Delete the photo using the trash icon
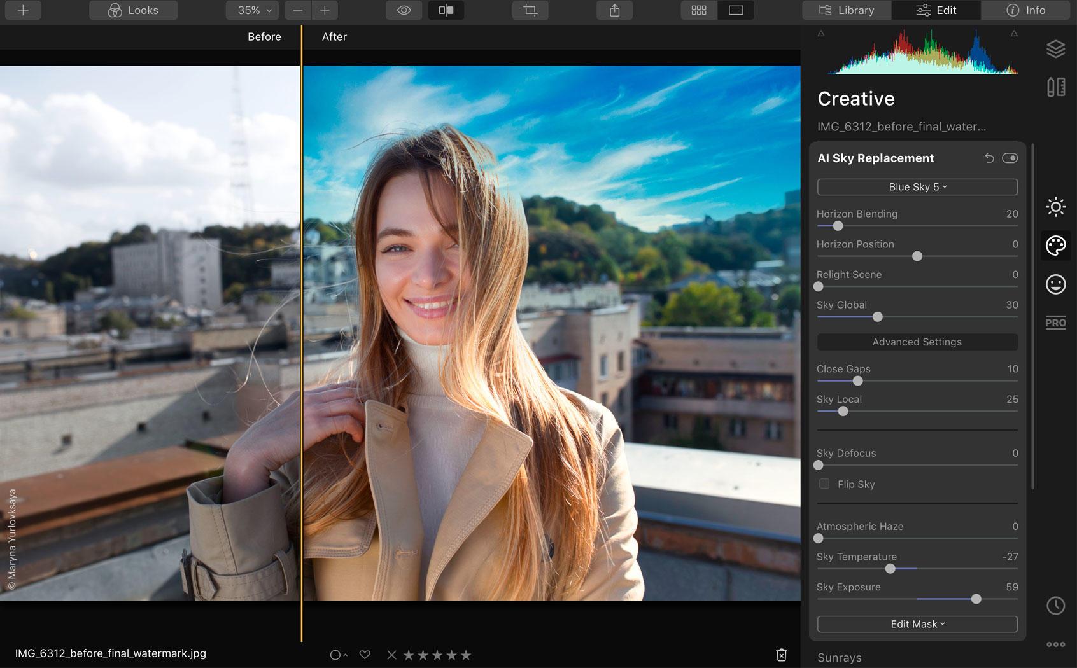This screenshot has width=1077, height=668. coord(782,653)
